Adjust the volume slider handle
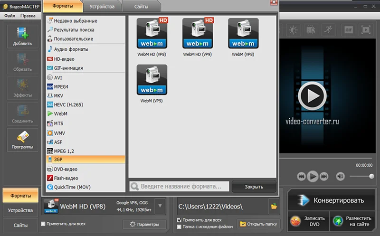The image size is (380, 236). tap(371, 176)
